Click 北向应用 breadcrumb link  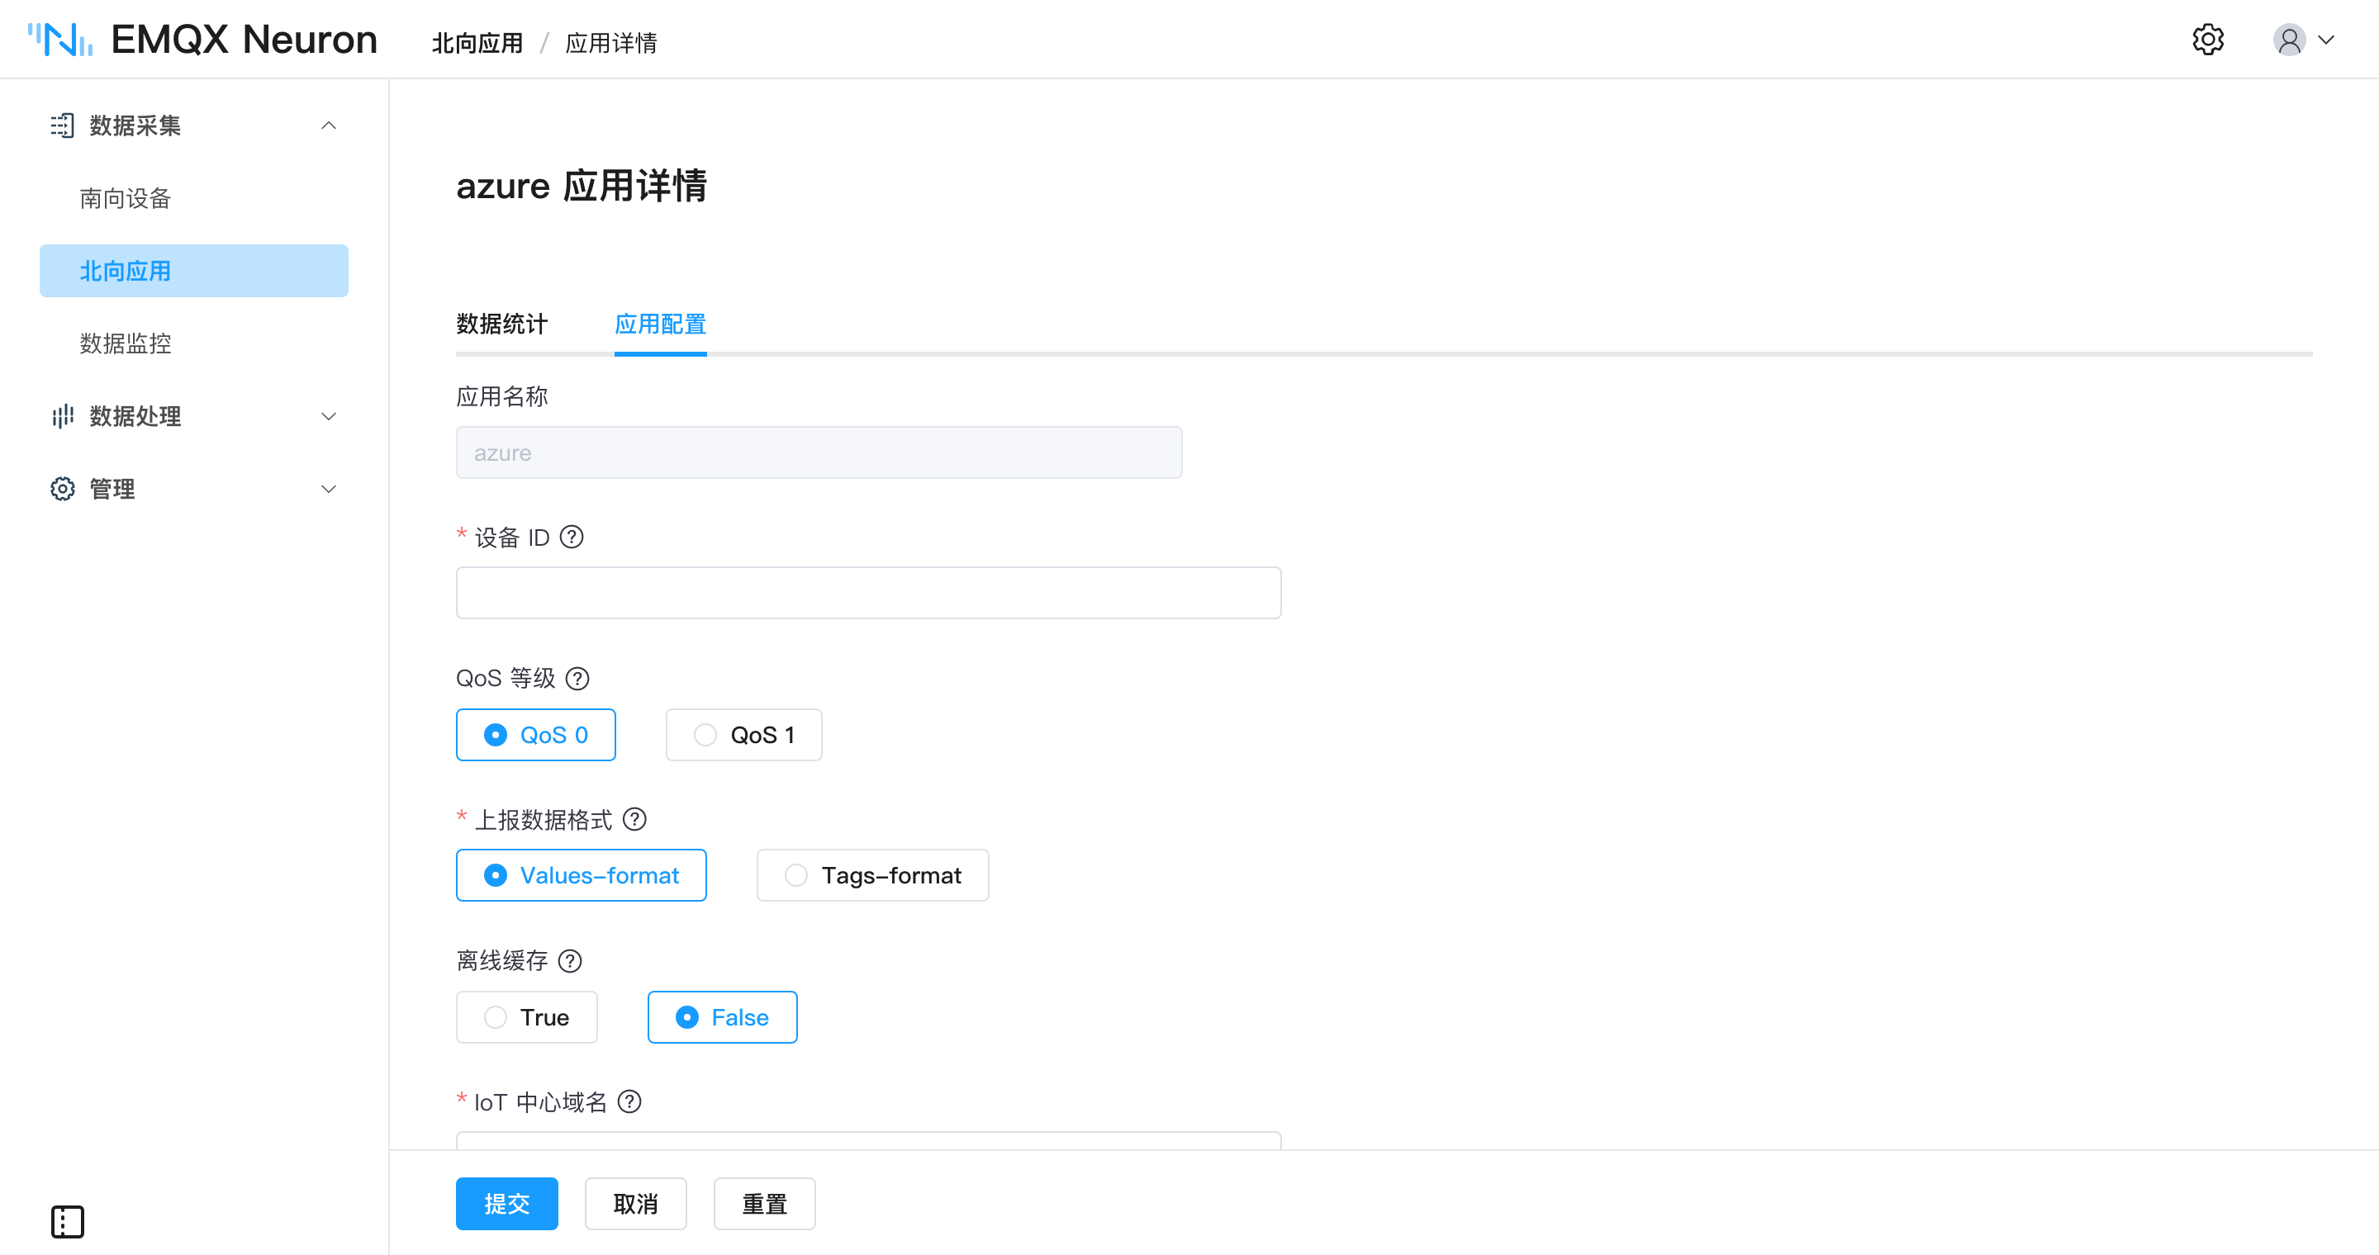pos(477,42)
